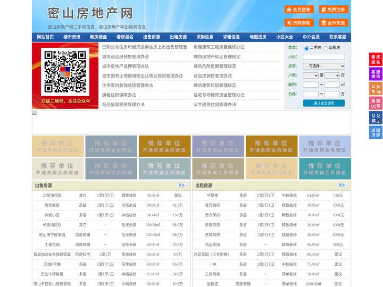
Task: Open 看房报名 navigation item
Action: tap(125, 37)
